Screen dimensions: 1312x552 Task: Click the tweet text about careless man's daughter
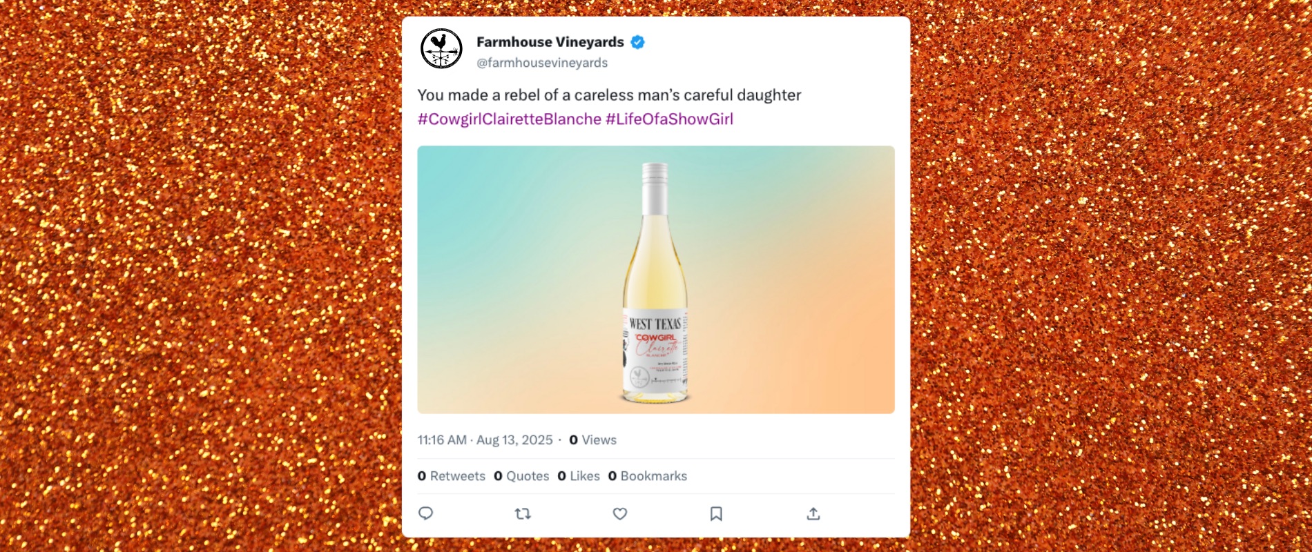tap(609, 95)
